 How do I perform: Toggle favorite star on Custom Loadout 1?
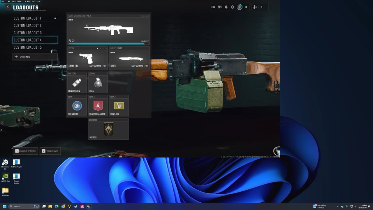point(55,18)
